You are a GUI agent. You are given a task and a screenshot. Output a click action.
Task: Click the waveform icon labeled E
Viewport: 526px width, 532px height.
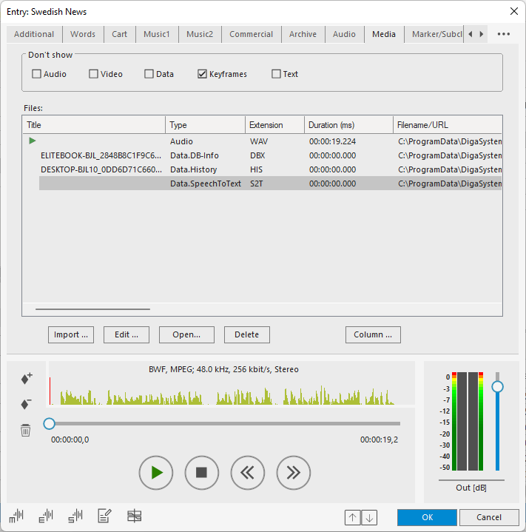[x=46, y=516]
